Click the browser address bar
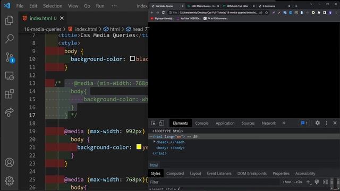Image resolution: width=340 pixels, height=191 pixels. click(218, 13)
